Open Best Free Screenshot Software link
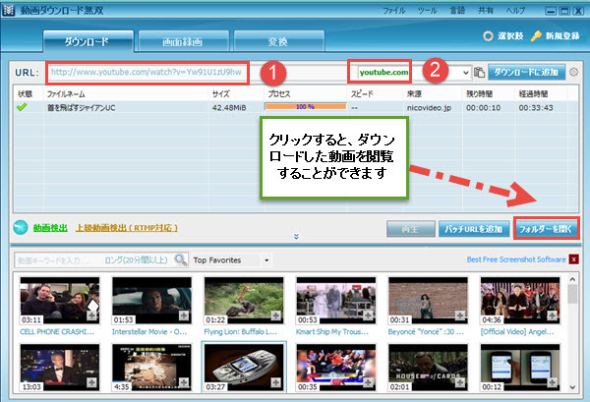The height and width of the screenshot is (402, 590). tap(516, 259)
